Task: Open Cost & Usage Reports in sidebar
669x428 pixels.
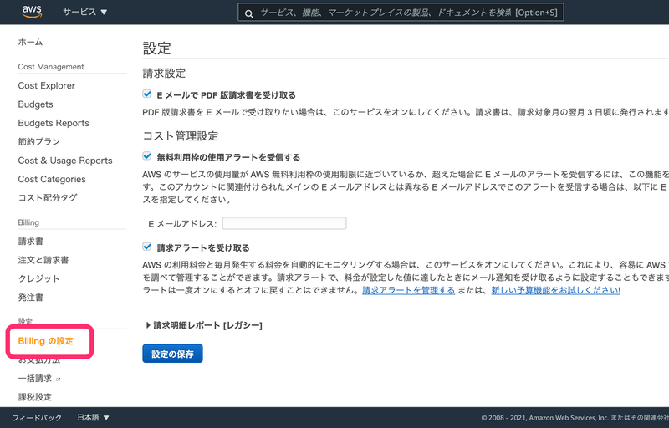Action: click(65, 160)
